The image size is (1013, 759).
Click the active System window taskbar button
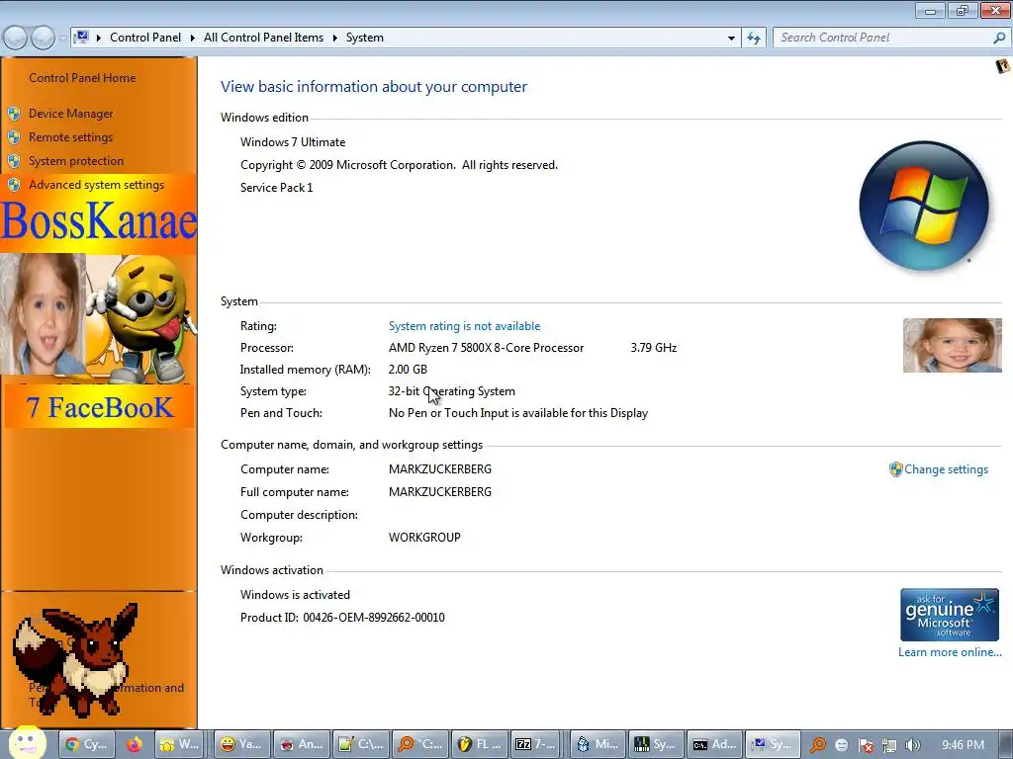774,745
